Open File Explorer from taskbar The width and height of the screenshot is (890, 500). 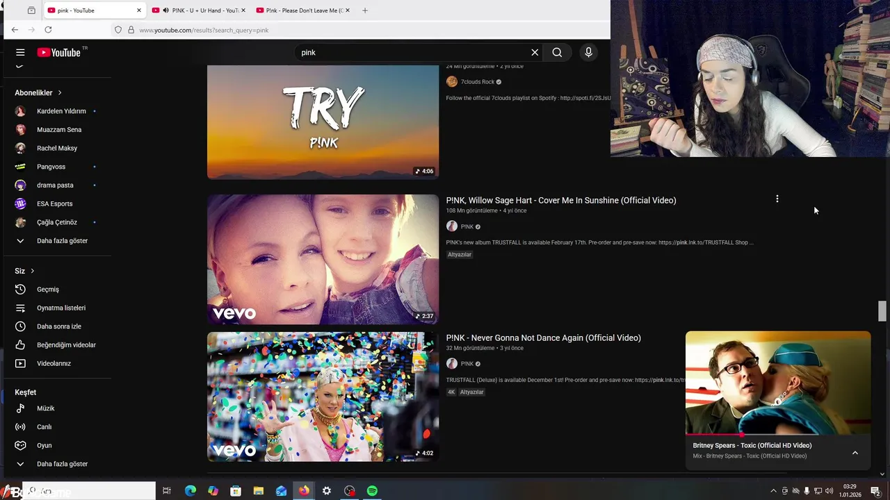point(259,491)
